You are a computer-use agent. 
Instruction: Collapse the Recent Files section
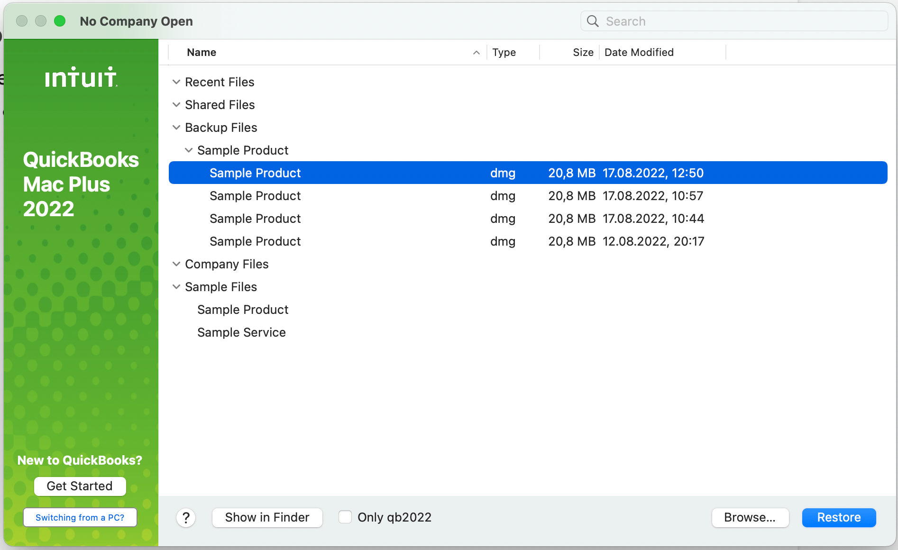[x=176, y=82]
